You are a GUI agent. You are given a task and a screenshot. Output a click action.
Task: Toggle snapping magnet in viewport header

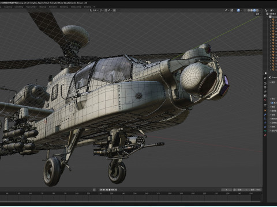106,10
